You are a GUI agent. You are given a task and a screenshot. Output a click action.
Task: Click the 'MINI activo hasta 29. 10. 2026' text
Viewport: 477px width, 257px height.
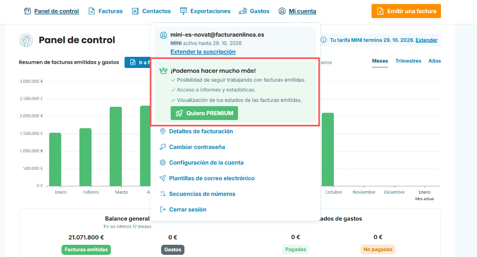tap(206, 44)
